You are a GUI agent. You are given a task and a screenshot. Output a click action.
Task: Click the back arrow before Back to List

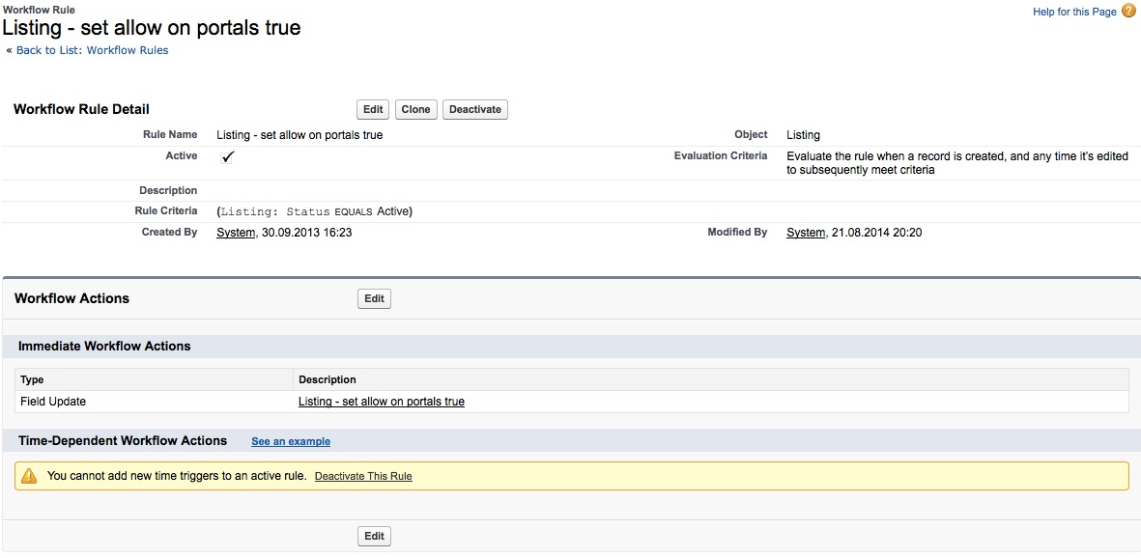pyautogui.click(x=9, y=49)
